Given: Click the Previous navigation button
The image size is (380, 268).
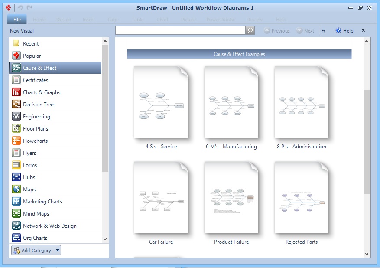Looking at the screenshot, I should click(277, 31).
